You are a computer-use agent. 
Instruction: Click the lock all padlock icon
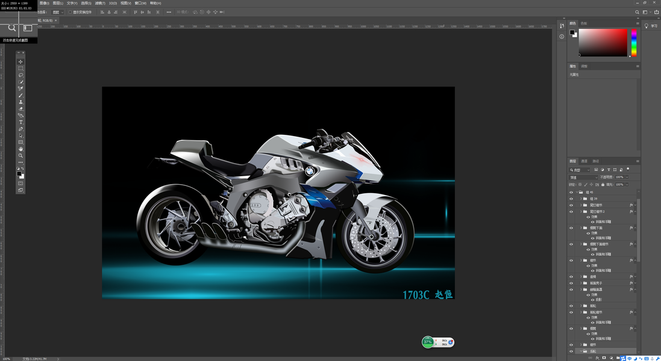[603, 185]
